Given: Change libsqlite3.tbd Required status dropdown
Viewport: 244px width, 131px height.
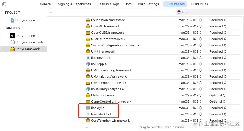Looking at the screenshot, I should (218, 114).
